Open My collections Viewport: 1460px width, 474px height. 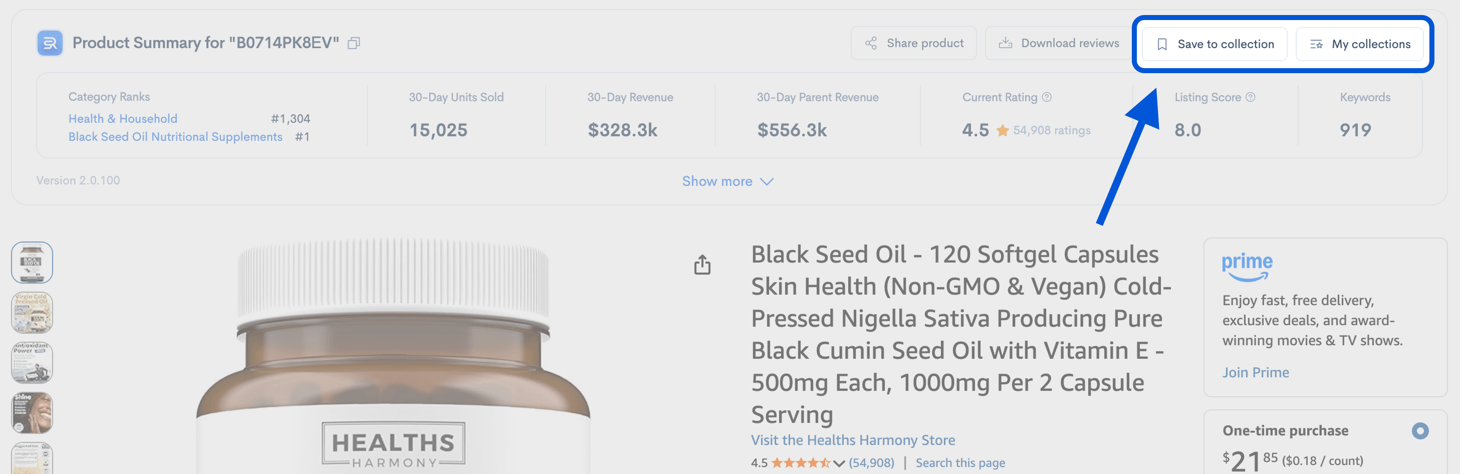pyautogui.click(x=1360, y=44)
